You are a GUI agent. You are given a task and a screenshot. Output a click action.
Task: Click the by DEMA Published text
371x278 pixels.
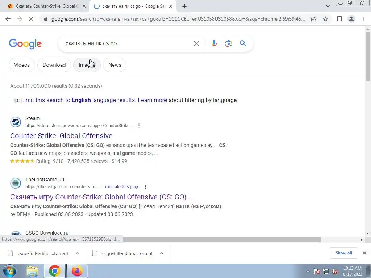pyautogui.click(x=72, y=214)
